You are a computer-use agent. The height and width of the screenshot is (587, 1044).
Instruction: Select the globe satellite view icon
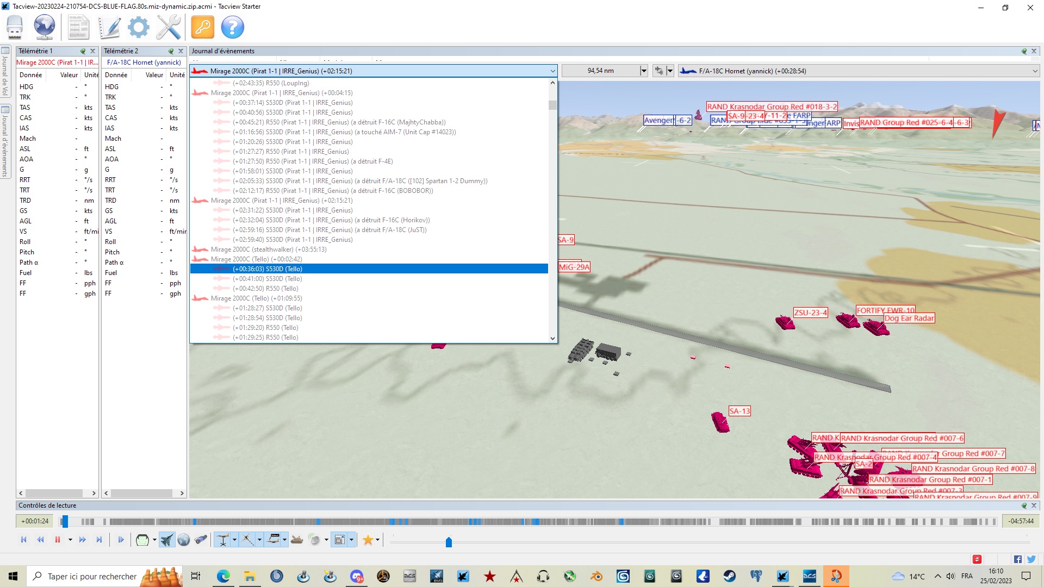pyautogui.click(x=184, y=540)
